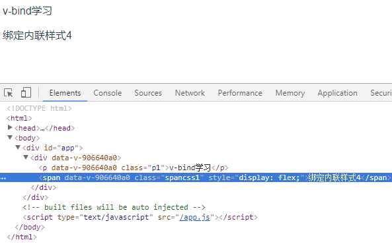Collapse the div data-v-906640a0 node

26,158
